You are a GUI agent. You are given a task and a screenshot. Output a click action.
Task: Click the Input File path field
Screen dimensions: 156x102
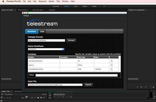(x=55, y=85)
